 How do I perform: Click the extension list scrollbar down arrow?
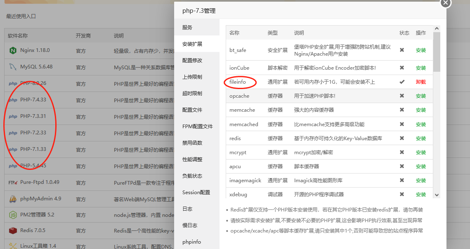(437, 195)
